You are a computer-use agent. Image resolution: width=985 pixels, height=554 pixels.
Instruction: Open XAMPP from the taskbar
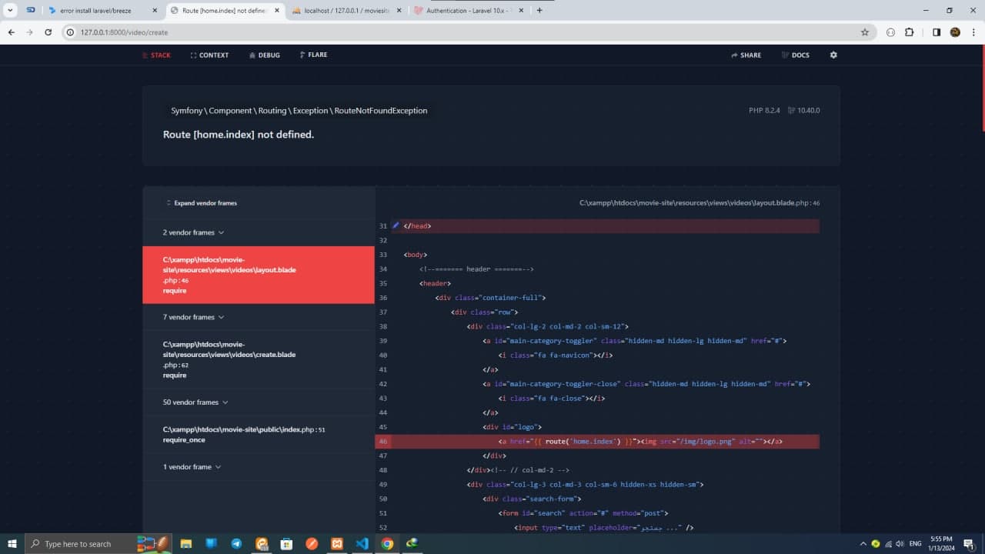pyautogui.click(x=336, y=544)
